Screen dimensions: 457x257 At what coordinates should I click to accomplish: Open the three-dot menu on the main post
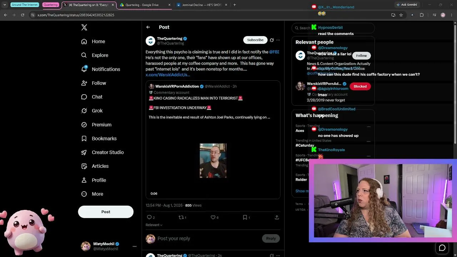tap(278, 40)
